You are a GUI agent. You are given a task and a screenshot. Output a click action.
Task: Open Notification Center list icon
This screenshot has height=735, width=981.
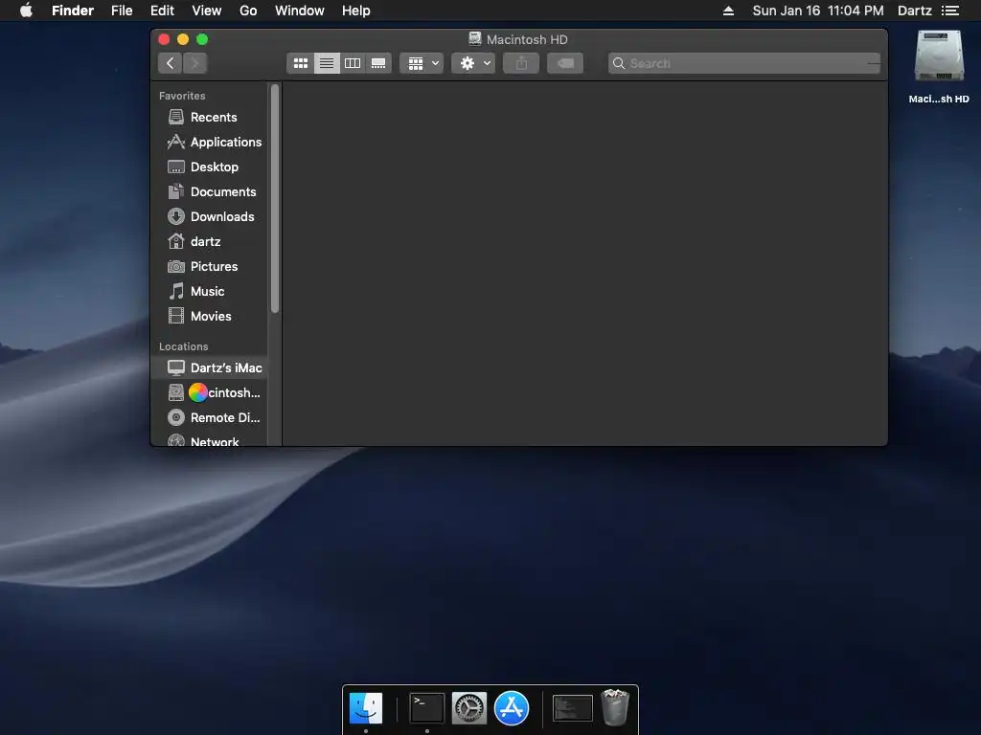click(950, 11)
